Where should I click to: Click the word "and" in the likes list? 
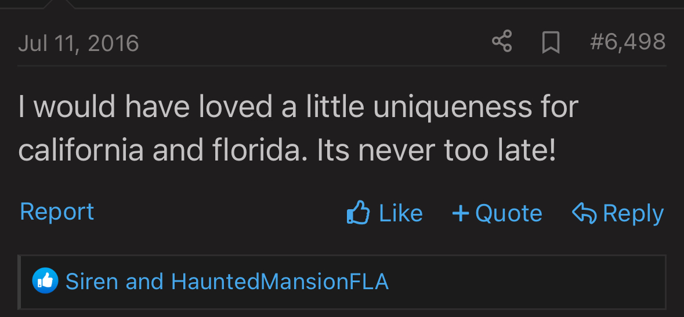click(144, 282)
